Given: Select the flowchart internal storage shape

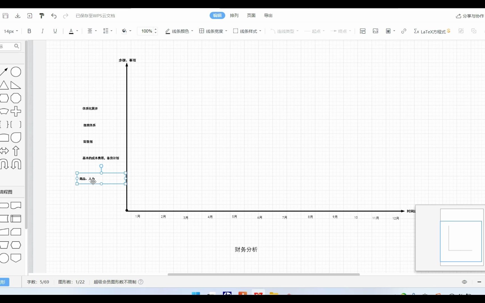Looking at the screenshot, I should [x=16, y=219].
